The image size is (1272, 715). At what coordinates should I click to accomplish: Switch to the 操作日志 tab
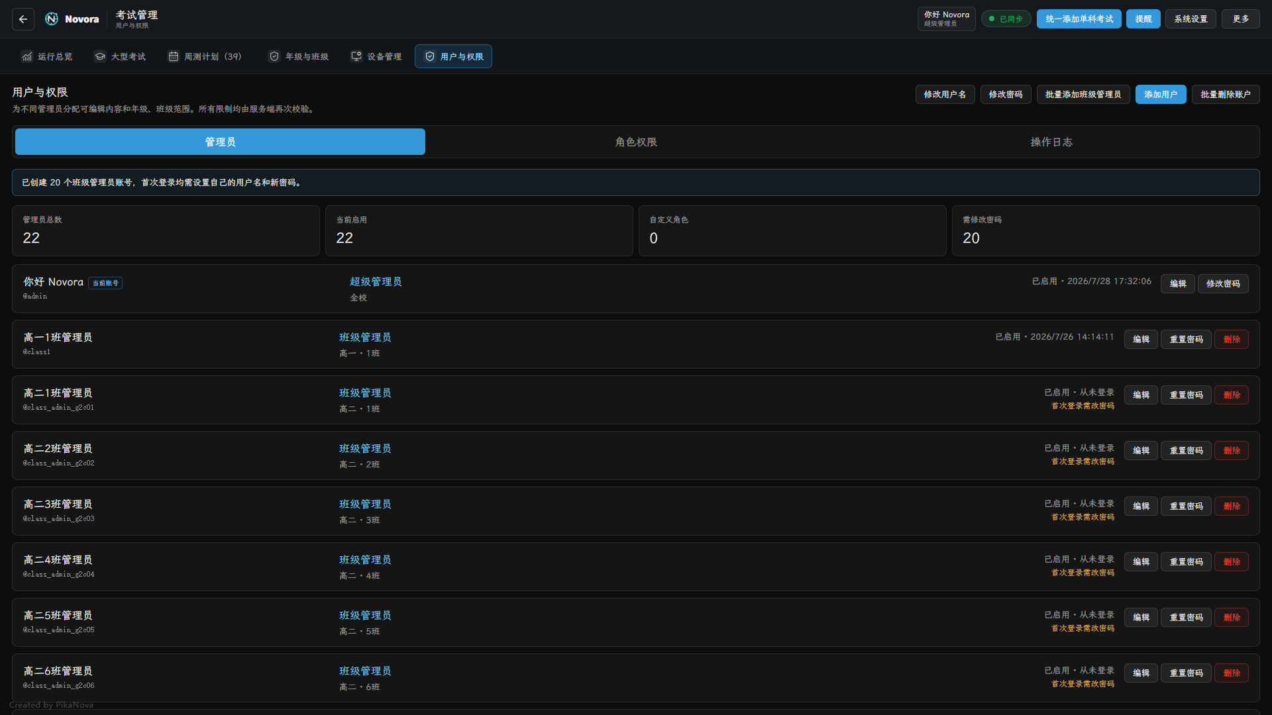(x=1051, y=142)
